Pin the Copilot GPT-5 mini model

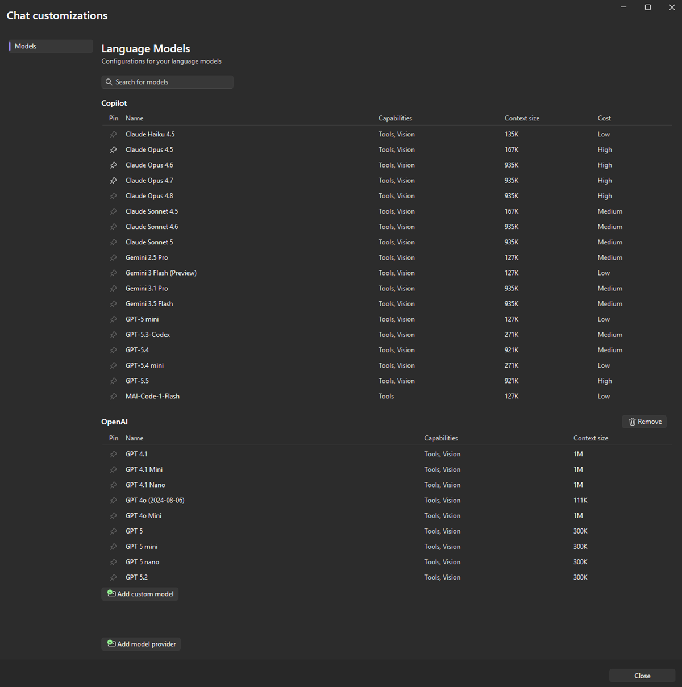click(x=113, y=319)
